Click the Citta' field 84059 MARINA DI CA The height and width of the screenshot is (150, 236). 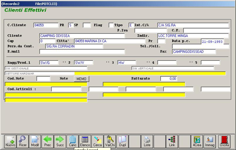(110, 41)
